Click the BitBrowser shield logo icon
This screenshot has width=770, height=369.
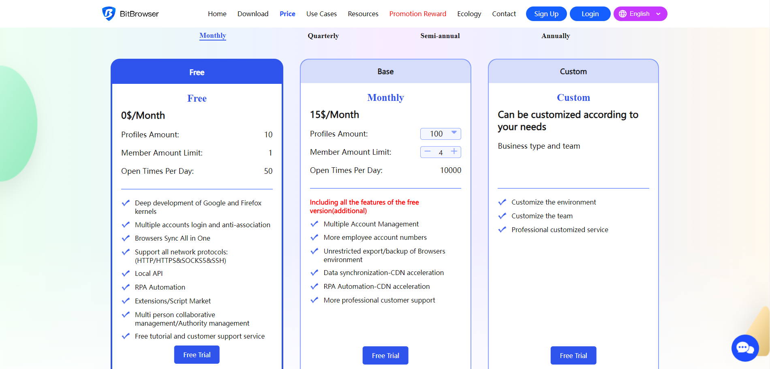click(109, 14)
